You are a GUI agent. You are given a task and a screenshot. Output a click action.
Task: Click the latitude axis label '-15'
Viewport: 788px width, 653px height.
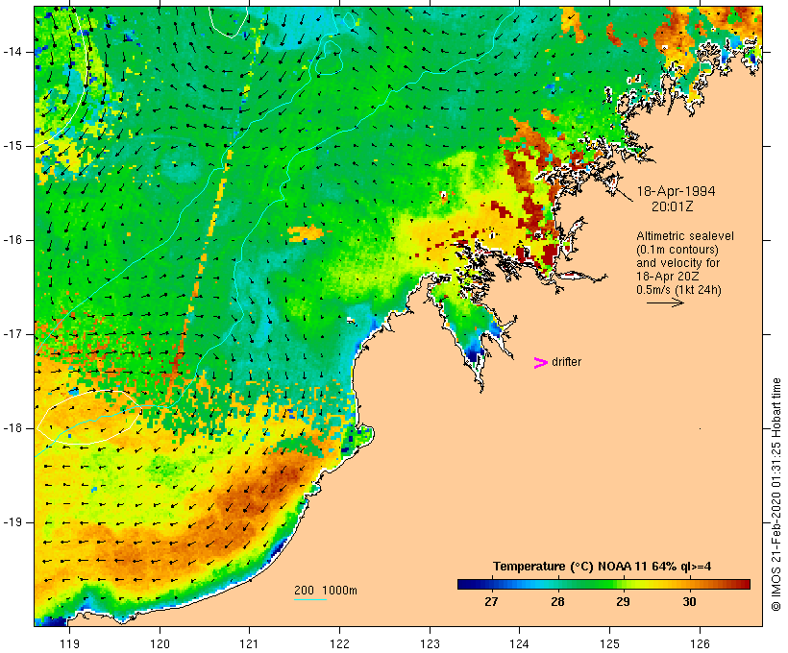12,146
